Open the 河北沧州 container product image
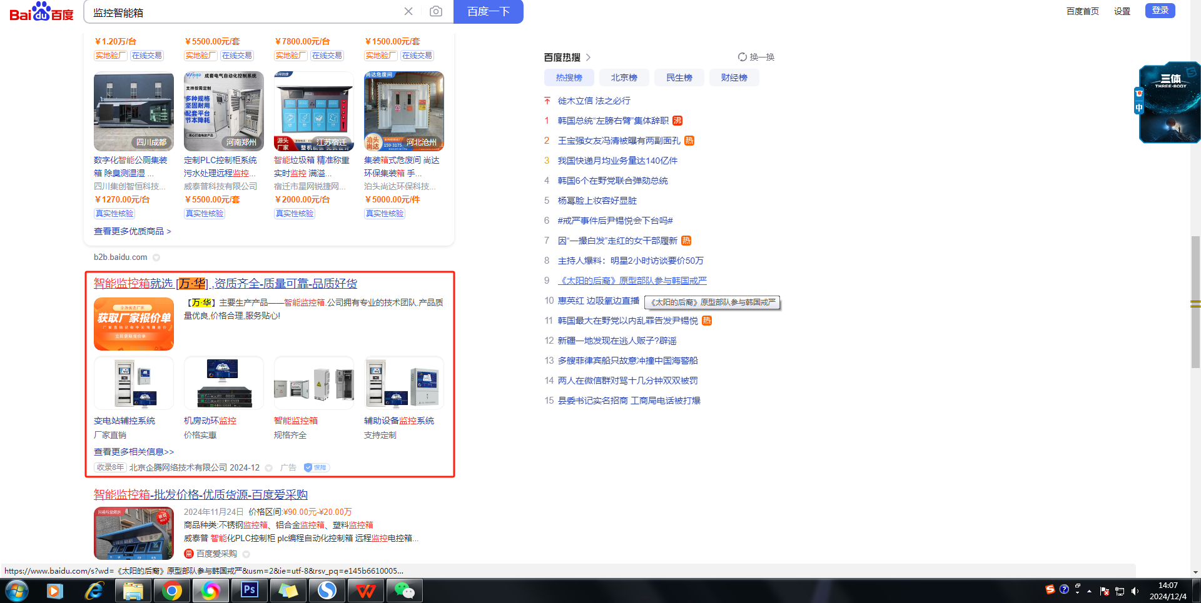The image size is (1201, 603). pos(404,111)
